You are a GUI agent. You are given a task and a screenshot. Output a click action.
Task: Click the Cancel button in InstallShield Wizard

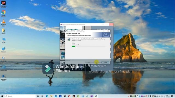(105, 62)
